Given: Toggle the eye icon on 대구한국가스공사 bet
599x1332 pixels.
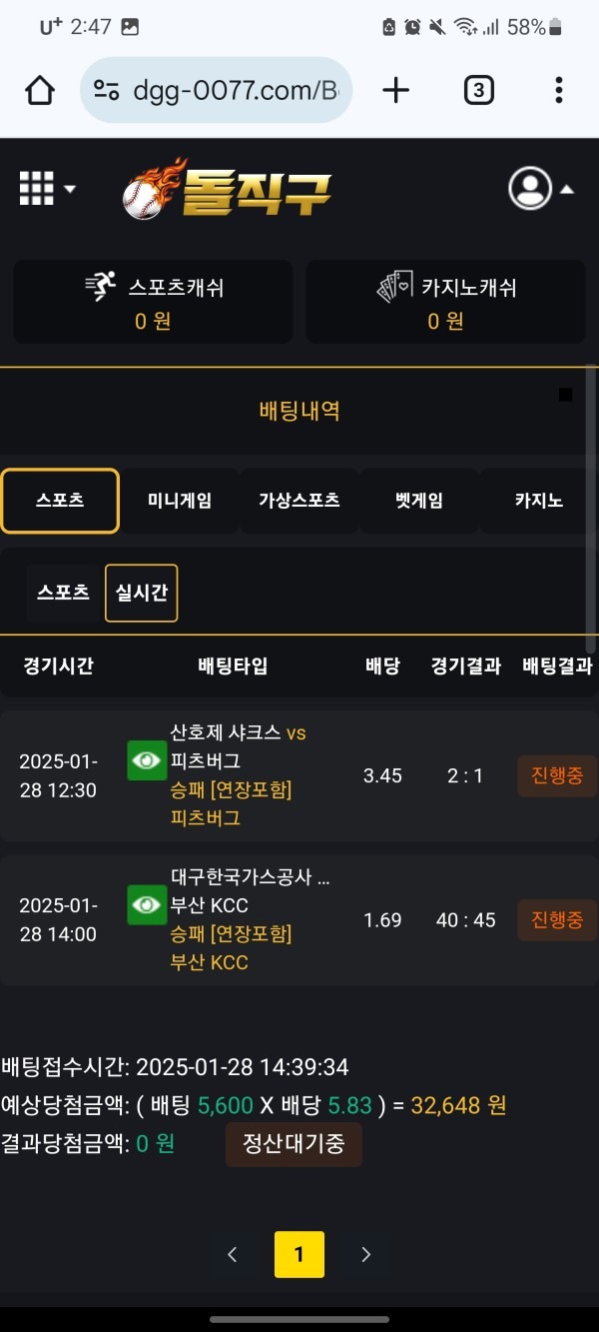Looking at the screenshot, I should pos(147,905).
